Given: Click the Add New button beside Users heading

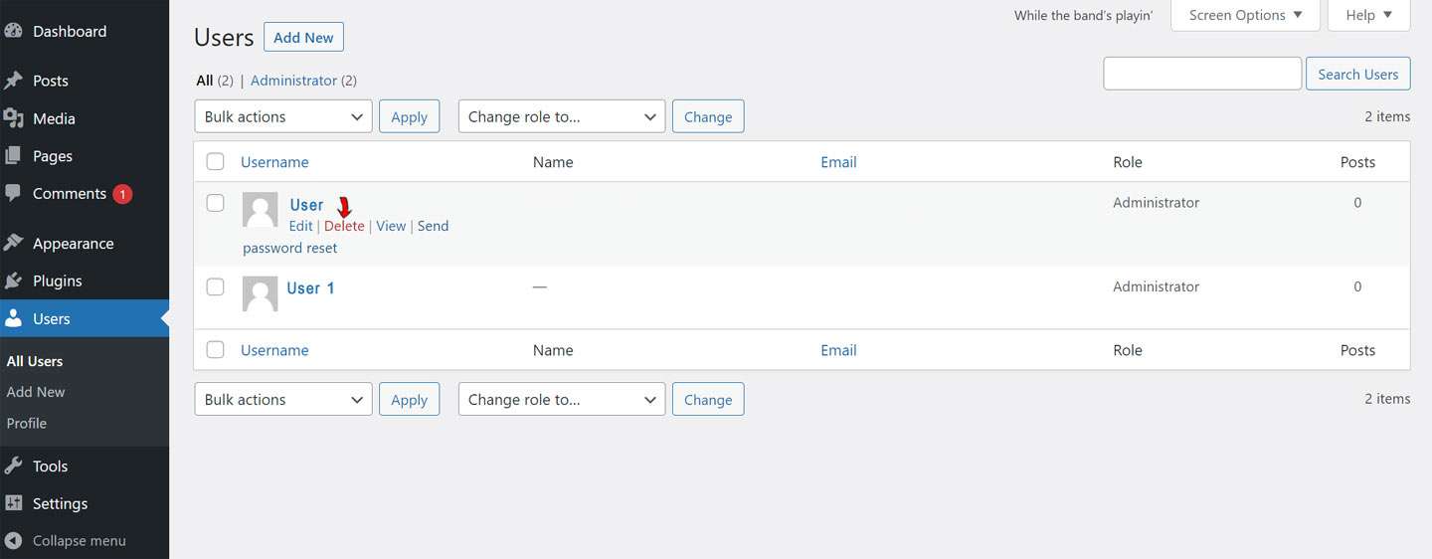Looking at the screenshot, I should 303,38.
